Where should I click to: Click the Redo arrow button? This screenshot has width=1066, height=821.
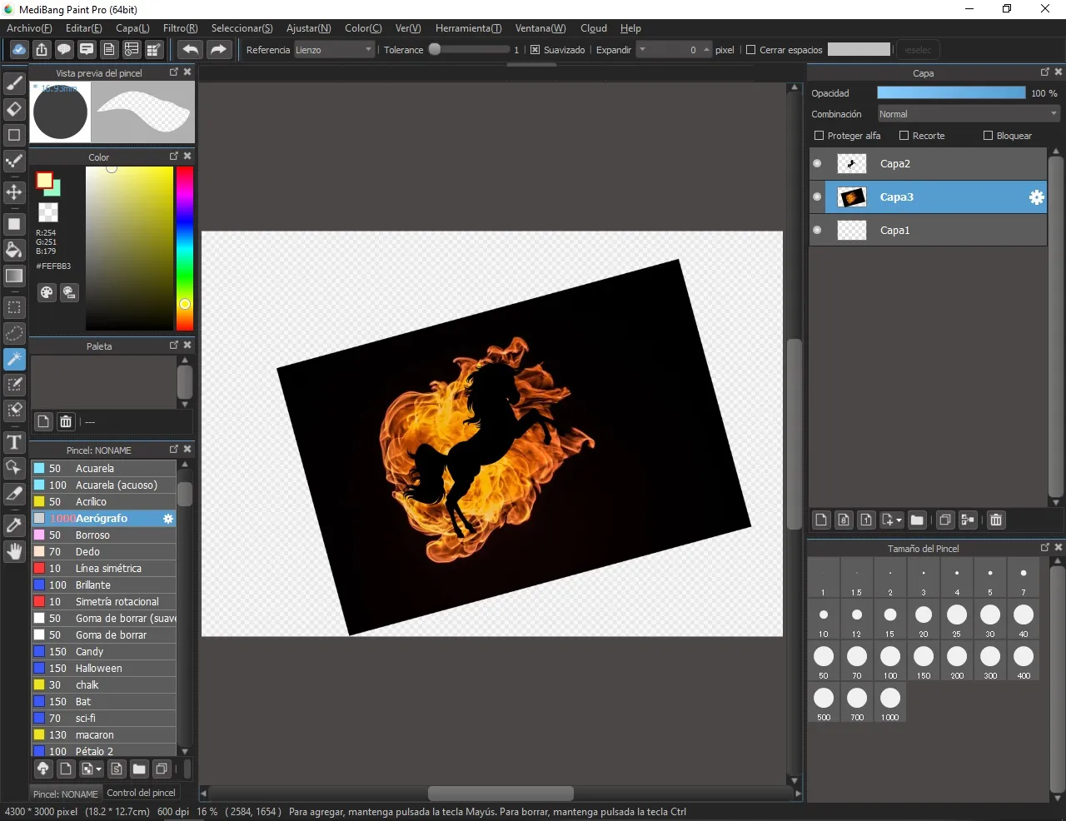pos(218,49)
